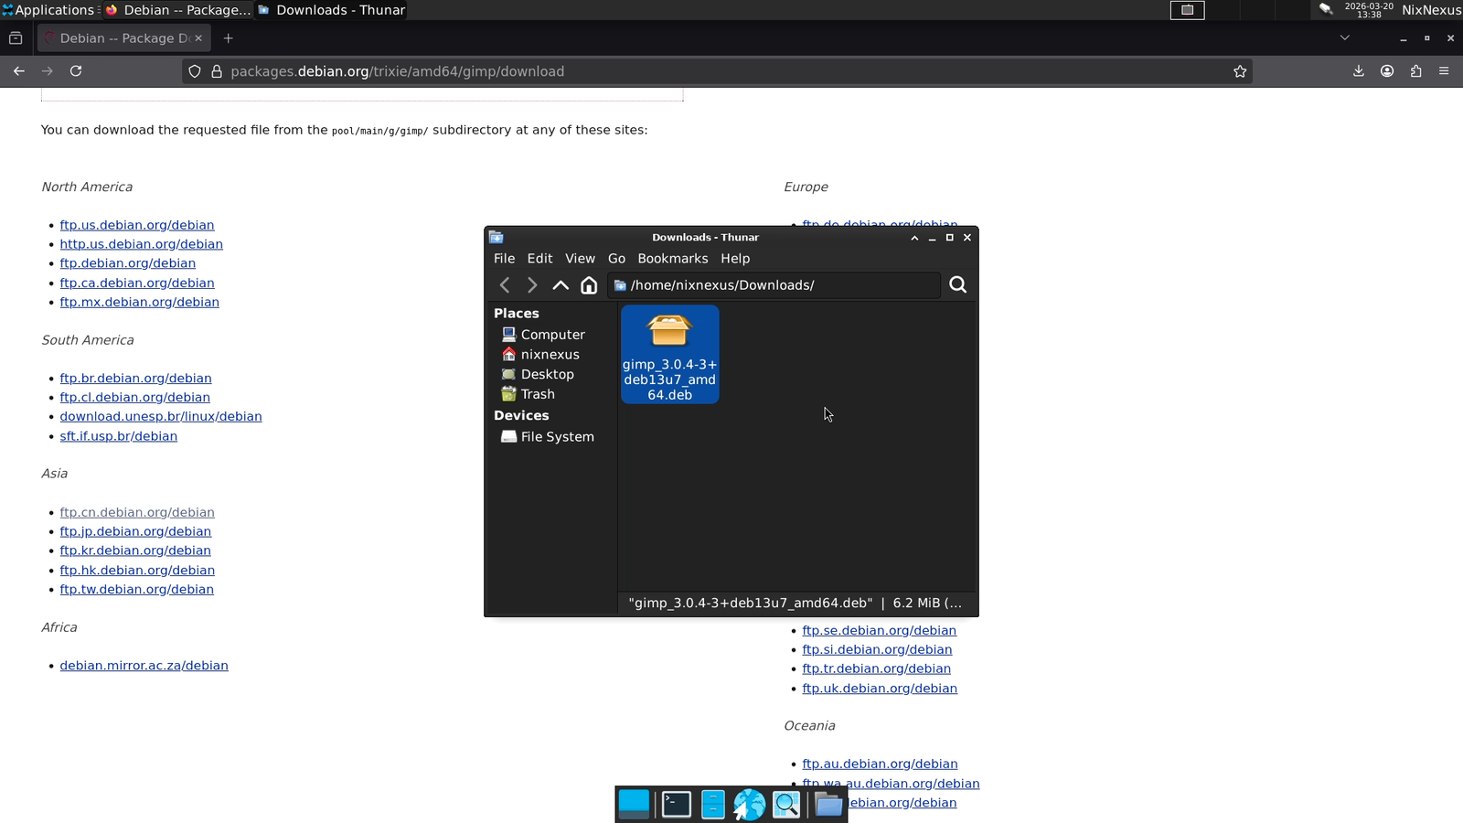Image resolution: width=1463 pixels, height=823 pixels.
Task: Open Thunar Go menu
Action: (617, 259)
